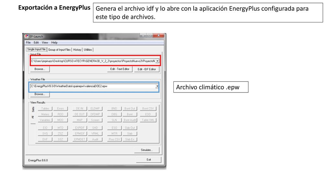The height and width of the screenshot is (187, 332).
Task: Click the Bsmt Audit results button
Action: 130,120
